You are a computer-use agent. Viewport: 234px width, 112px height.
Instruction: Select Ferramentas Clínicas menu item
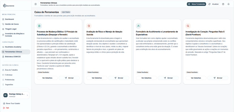16,52
